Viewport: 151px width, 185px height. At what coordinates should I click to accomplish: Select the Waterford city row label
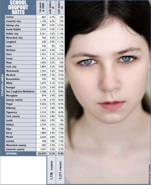point(14,38)
